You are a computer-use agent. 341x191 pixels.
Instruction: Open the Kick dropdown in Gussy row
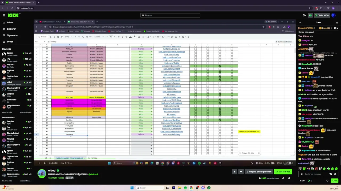[x=151, y=55]
